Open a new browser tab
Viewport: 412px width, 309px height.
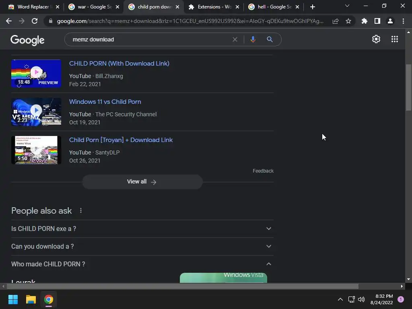pyautogui.click(x=312, y=7)
